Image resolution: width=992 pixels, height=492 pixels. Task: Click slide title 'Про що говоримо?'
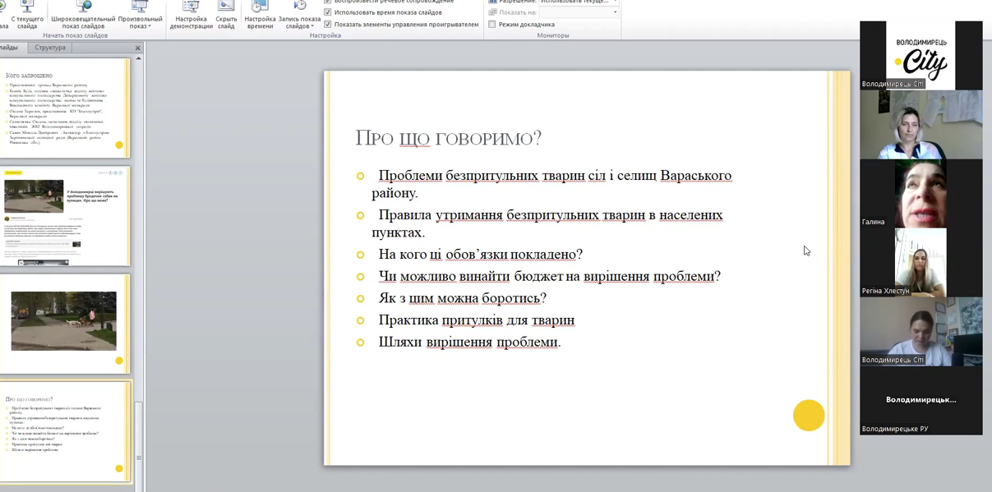pos(448,138)
